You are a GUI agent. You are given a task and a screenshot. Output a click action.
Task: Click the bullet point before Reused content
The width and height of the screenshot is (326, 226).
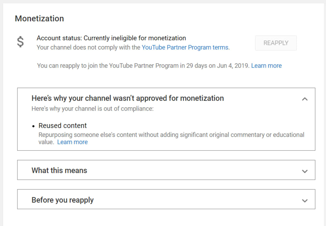tap(33, 126)
